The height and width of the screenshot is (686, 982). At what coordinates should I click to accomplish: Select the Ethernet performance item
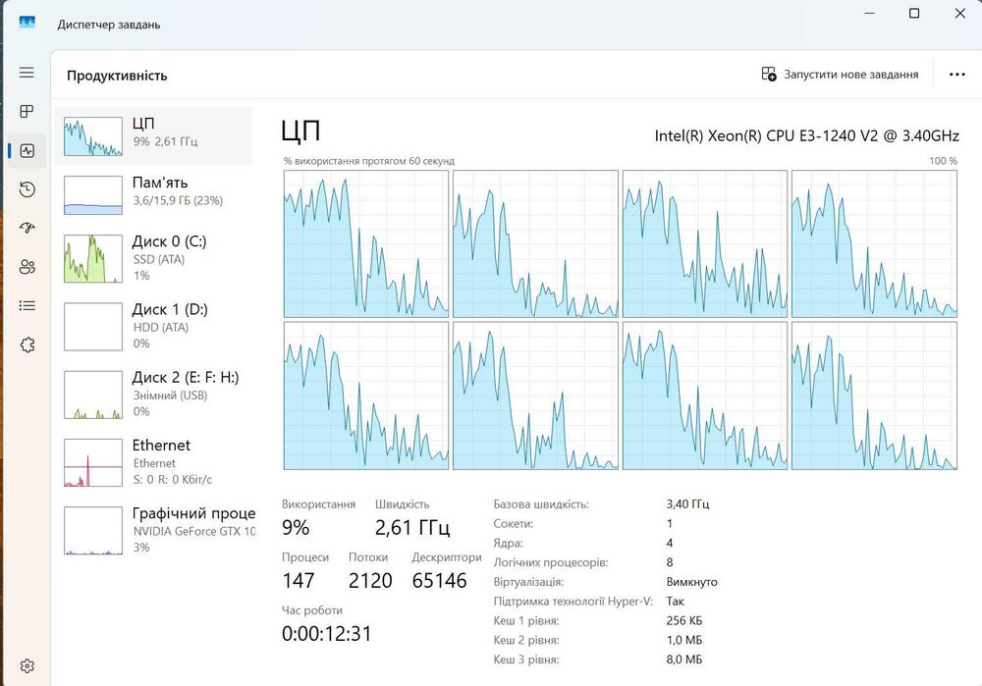pos(153,462)
